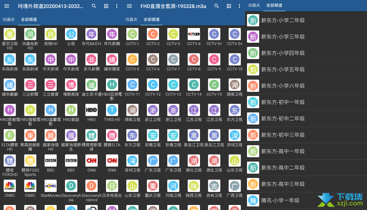Switch to 收藏夹 tab in FHD直播全套源 playlist
This screenshot has width=367, height=210.
(132, 19)
